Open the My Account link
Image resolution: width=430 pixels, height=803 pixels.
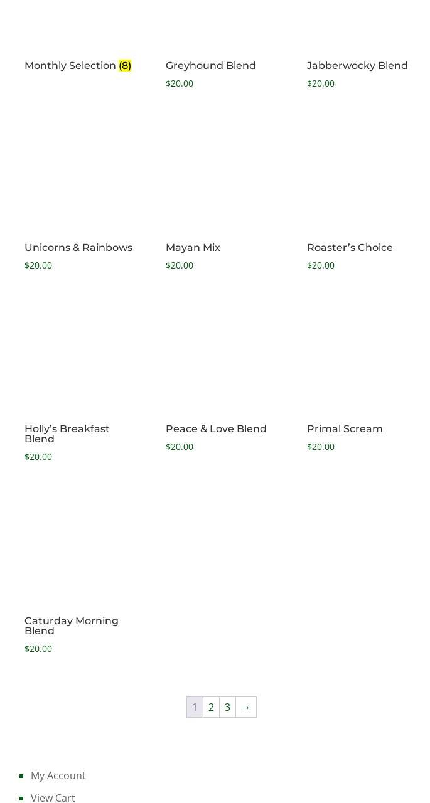[x=58, y=775]
